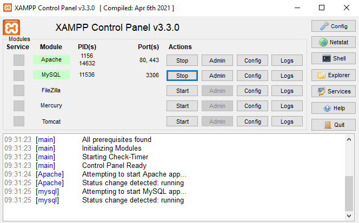Viewport: 359px width, 223px height.
Task: Open Explorer folder button
Action: [333, 75]
